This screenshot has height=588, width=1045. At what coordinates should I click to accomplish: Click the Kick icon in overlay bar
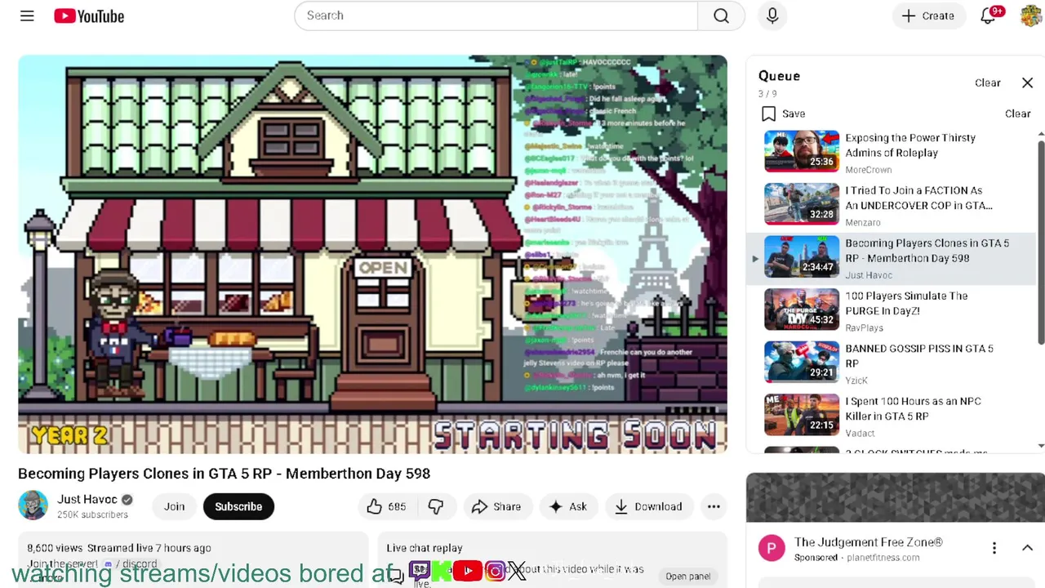442,571
